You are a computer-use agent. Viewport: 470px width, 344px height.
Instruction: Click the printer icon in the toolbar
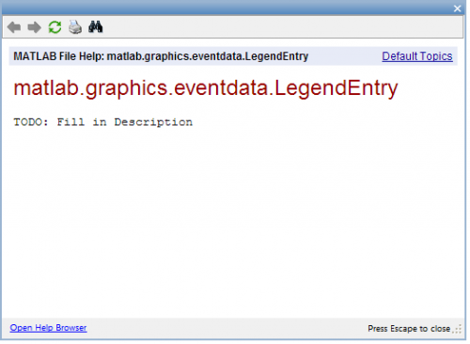[75, 27]
